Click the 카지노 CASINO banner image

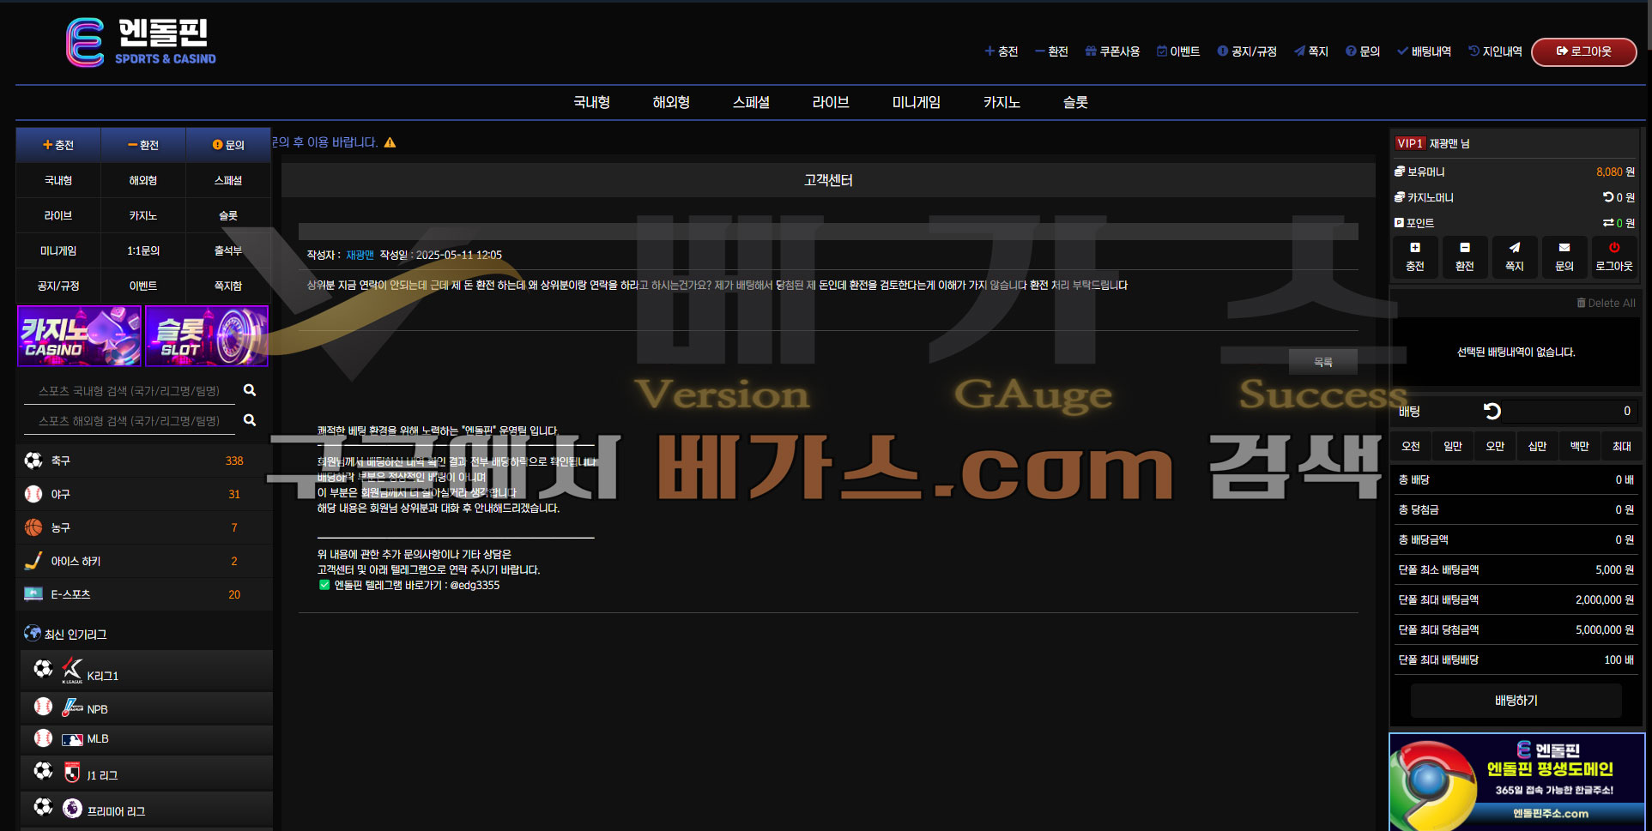79,336
